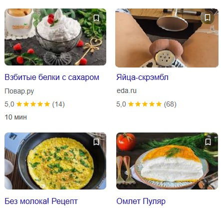This screenshot has height=208, width=221.
Task: Click the 10 мин cooking time
Action: (x=16, y=117)
